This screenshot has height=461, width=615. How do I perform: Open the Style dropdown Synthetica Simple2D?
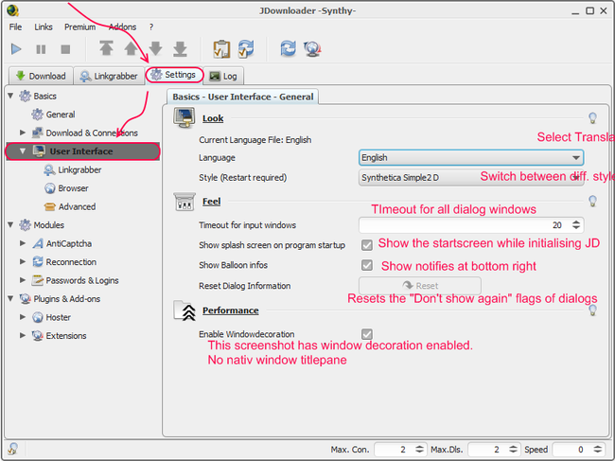point(471,178)
